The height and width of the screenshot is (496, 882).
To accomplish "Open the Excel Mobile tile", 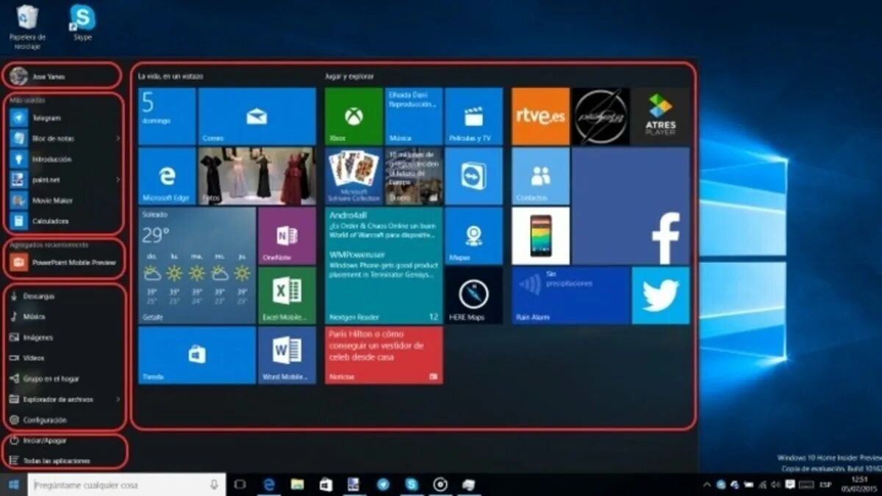I will (287, 295).
